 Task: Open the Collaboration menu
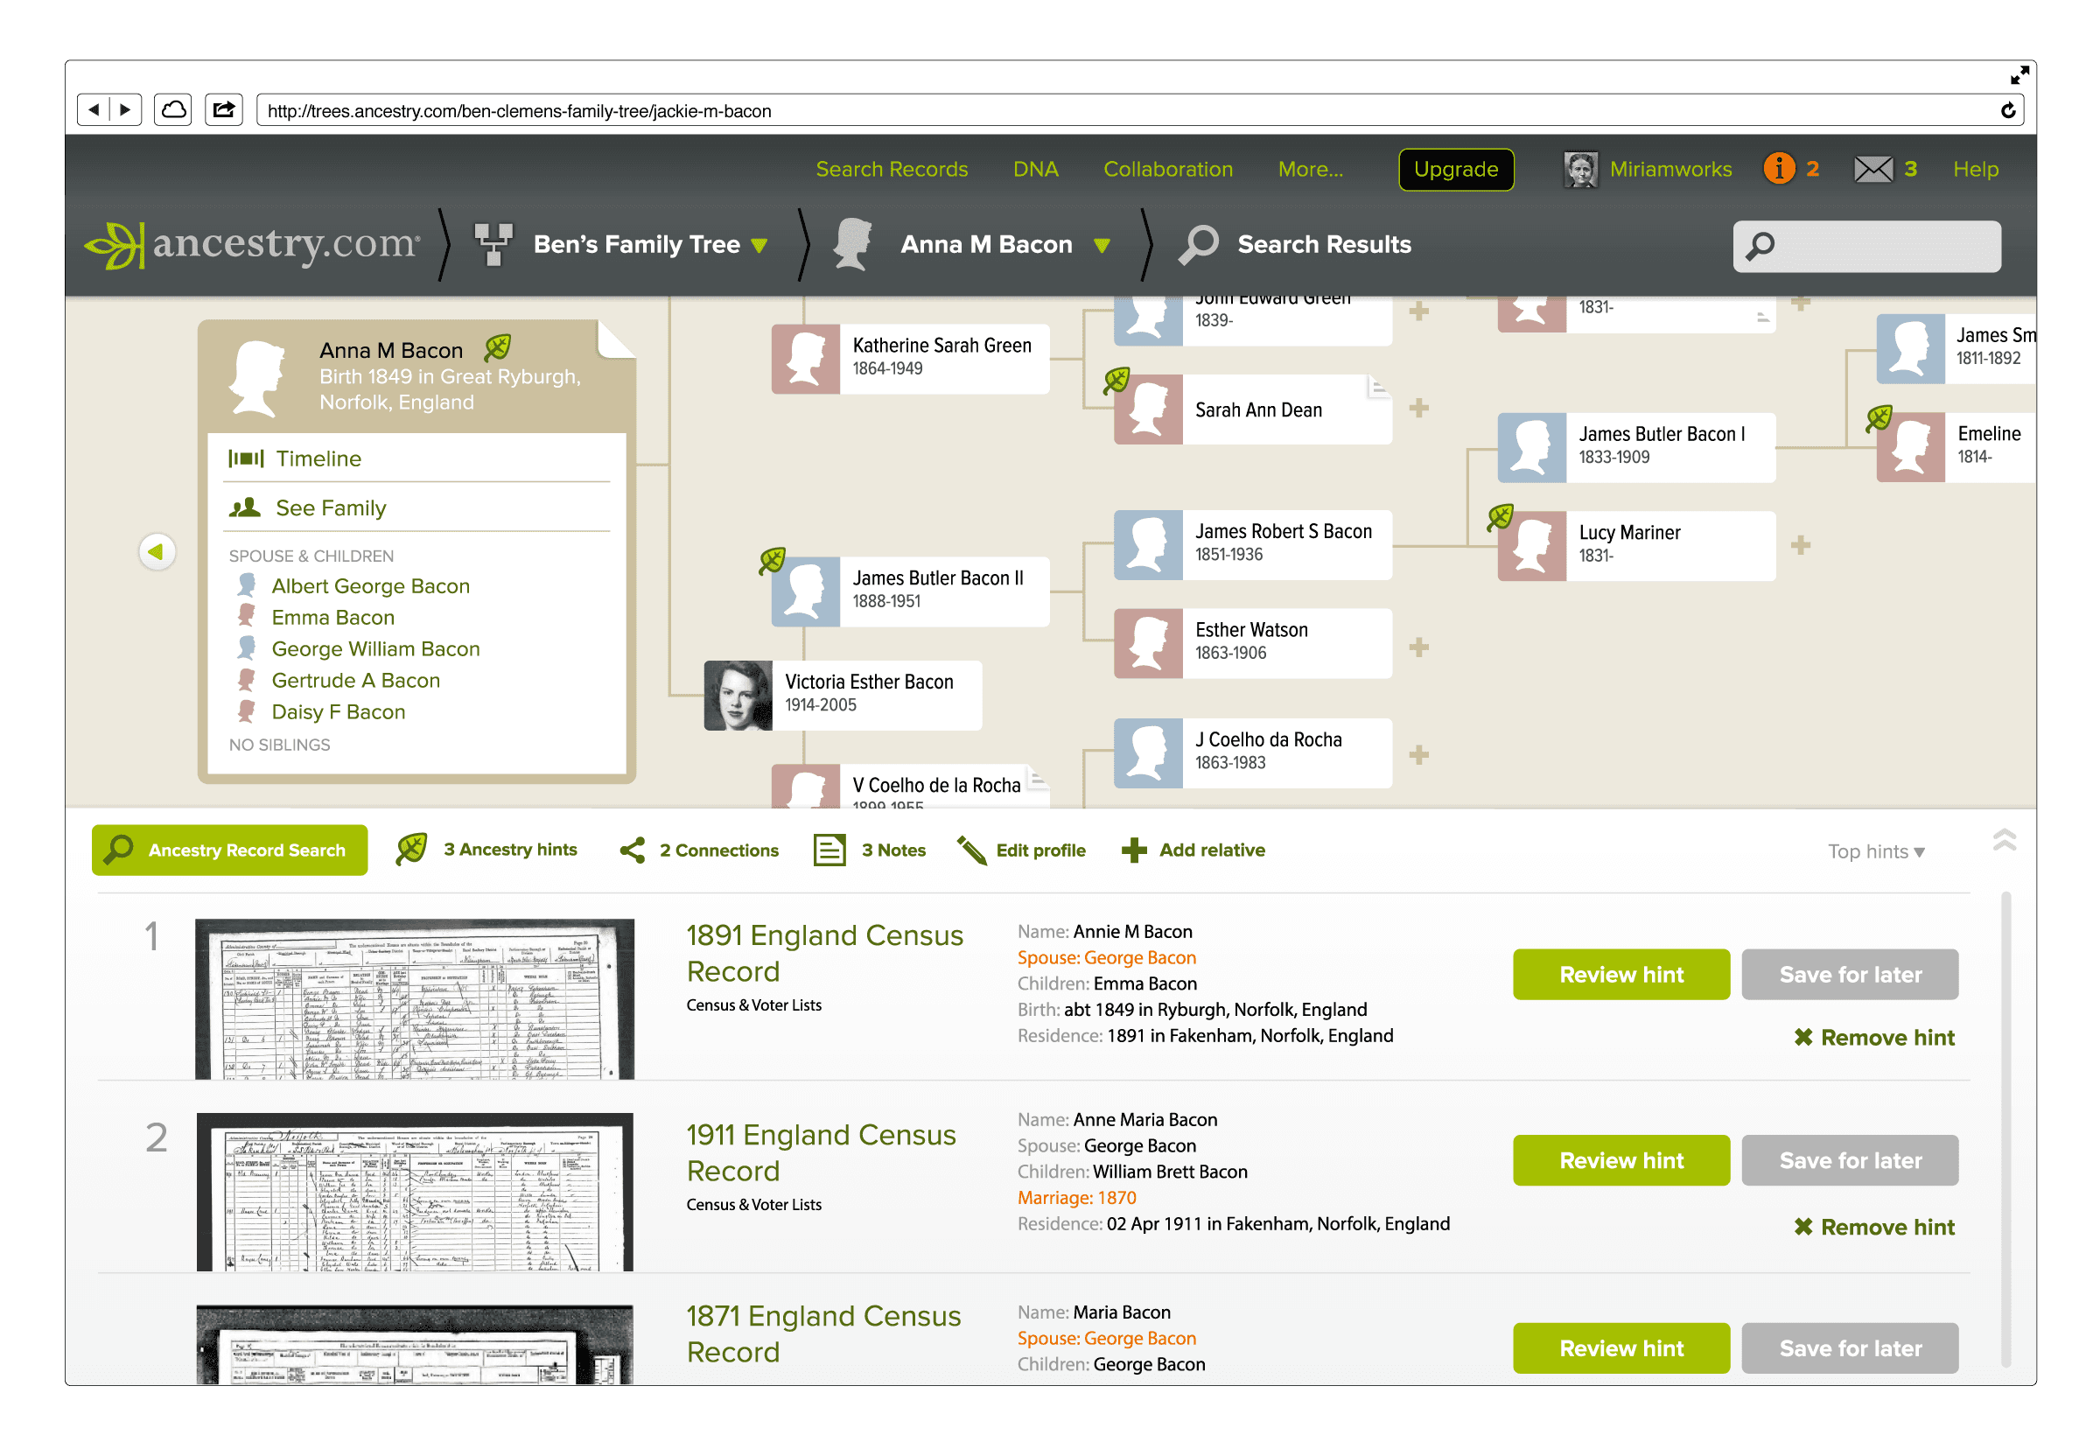coord(1167,169)
